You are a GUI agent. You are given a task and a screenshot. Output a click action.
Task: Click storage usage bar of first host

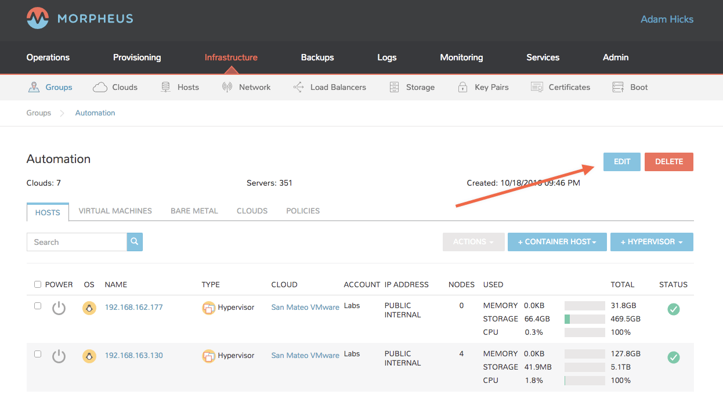(x=584, y=319)
